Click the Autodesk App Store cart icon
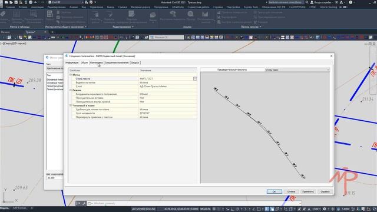Image resolution: width=377 pixels, height=212 pixels. 336,2
